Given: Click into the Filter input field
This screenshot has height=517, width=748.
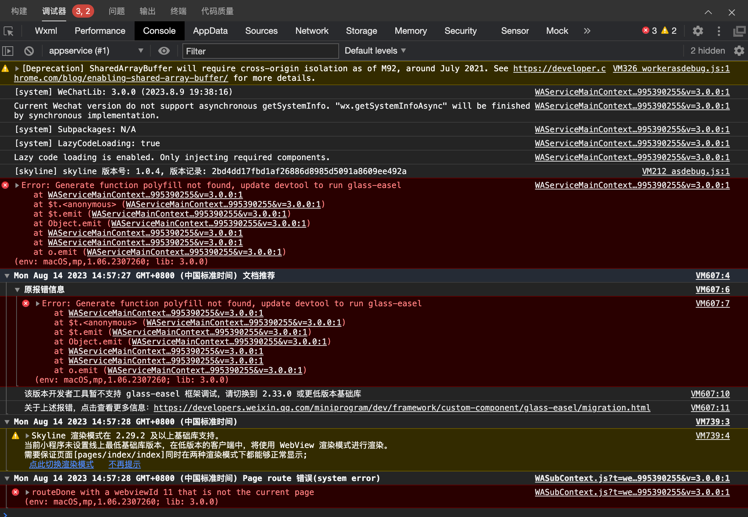Looking at the screenshot, I should click(x=260, y=51).
